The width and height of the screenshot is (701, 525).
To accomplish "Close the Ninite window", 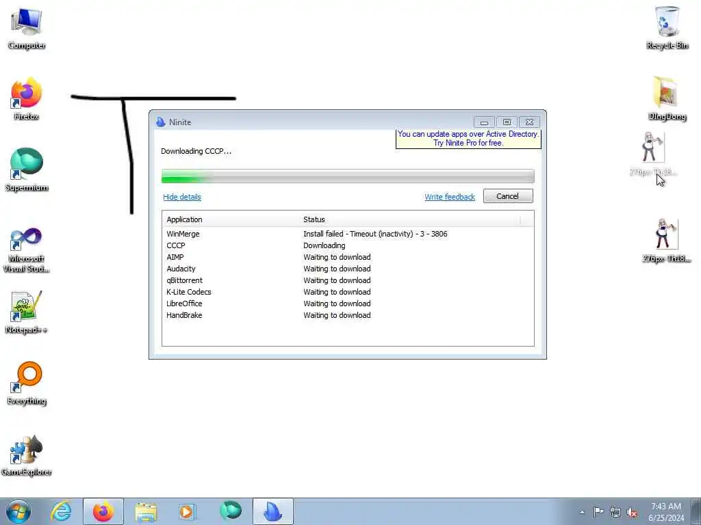I will (530, 122).
